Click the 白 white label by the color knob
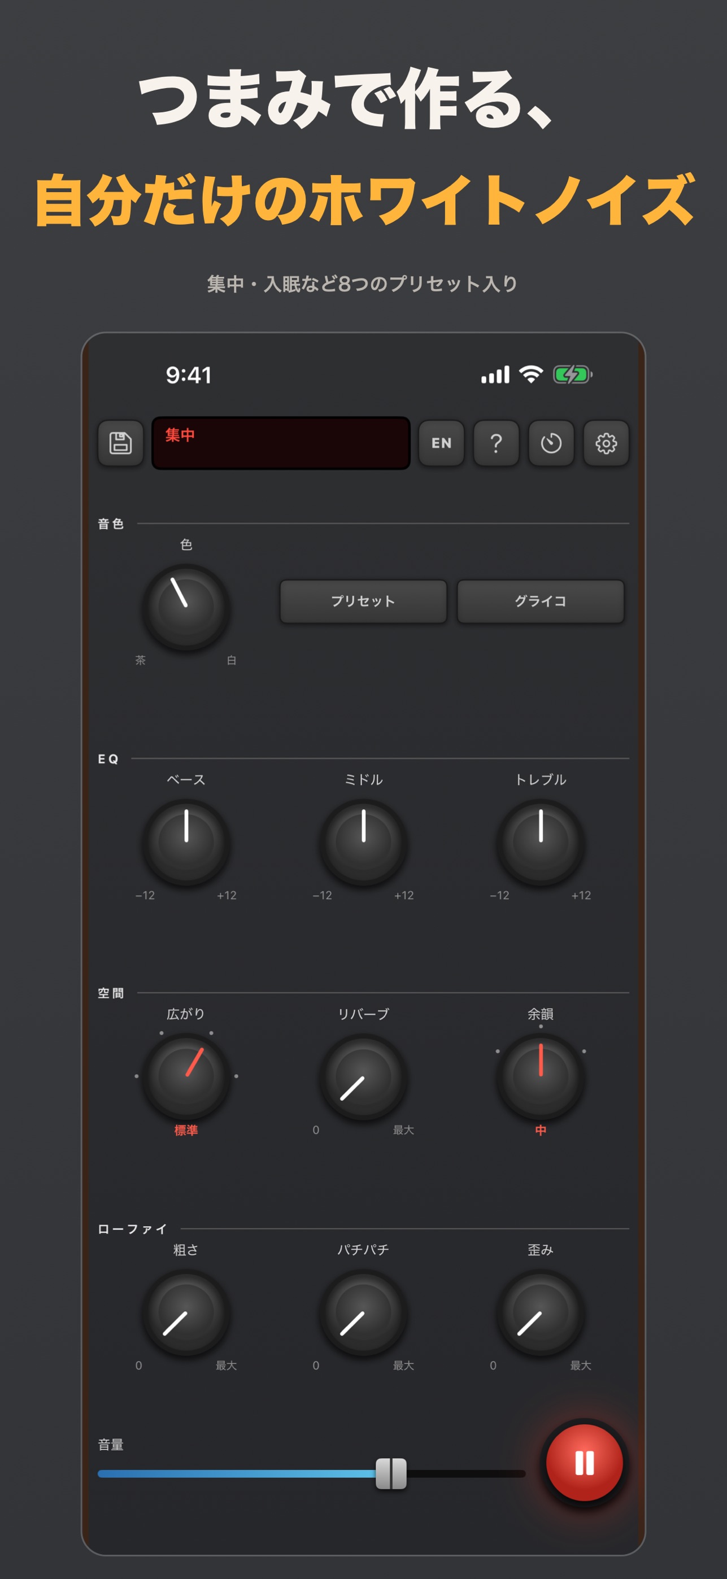 [x=232, y=660]
